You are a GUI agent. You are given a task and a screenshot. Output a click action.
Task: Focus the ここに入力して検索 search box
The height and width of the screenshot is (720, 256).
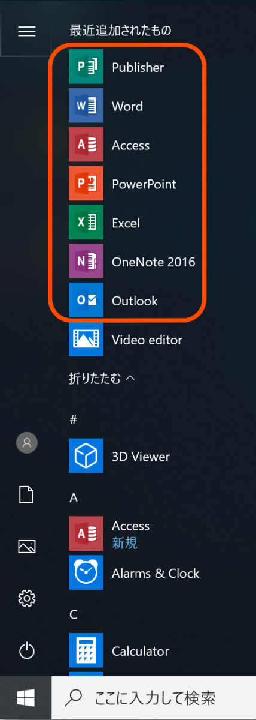[154, 698]
